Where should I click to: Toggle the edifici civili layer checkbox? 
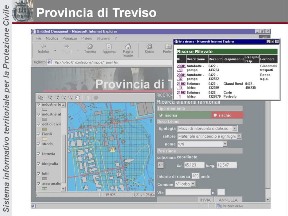[x=38, y=124]
